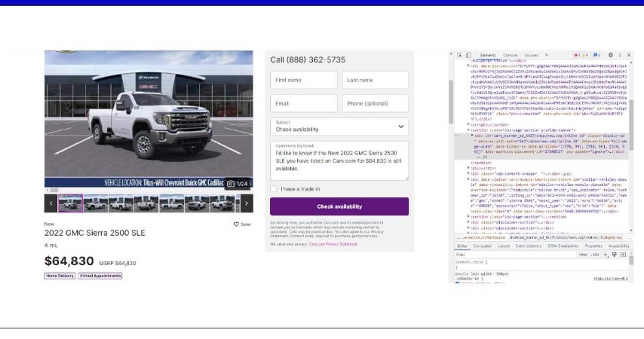Show more DevTools tabs chevron
This screenshot has width=644, height=339.
(x=547, y=55)
